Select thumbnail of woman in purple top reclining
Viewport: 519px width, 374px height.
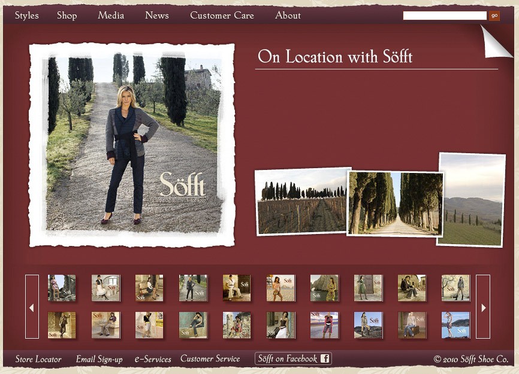[105, 325]
